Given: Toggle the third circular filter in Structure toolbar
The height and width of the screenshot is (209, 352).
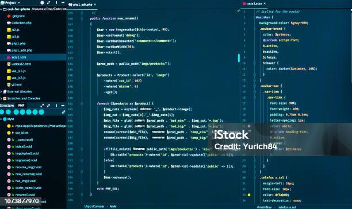Looking at the screenshot, I should tap(16, 112).
